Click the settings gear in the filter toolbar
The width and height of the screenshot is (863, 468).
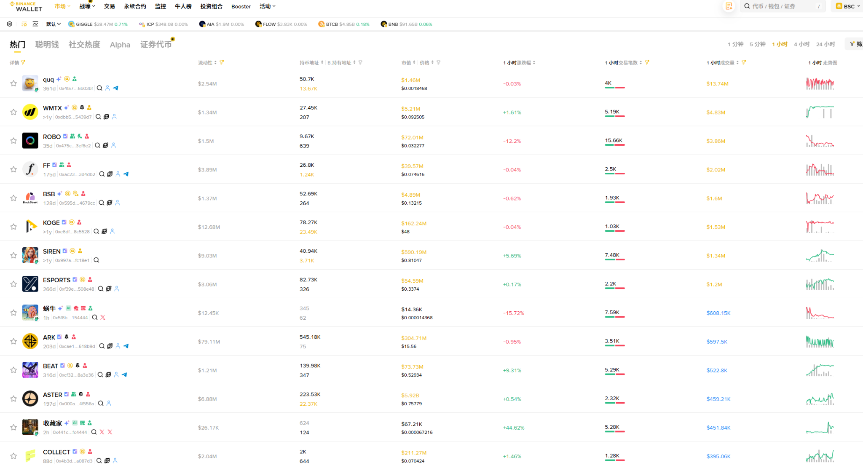coord(9,24)
